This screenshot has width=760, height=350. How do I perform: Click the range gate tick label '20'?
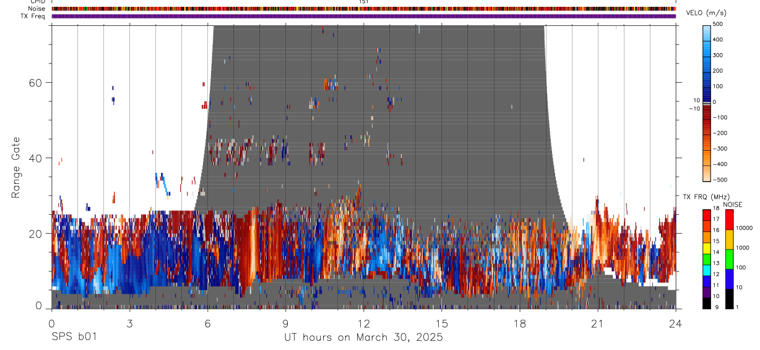click(35, 233)
